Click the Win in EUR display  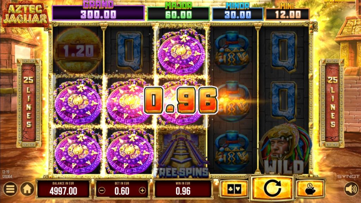[183, 189]
